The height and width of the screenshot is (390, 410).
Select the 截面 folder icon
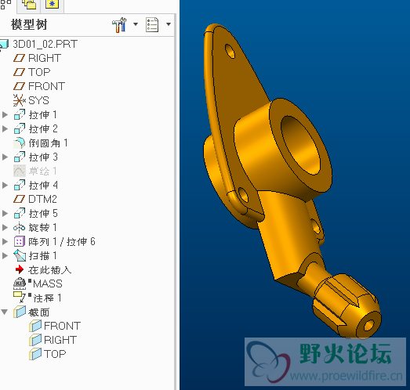[20, 312]
